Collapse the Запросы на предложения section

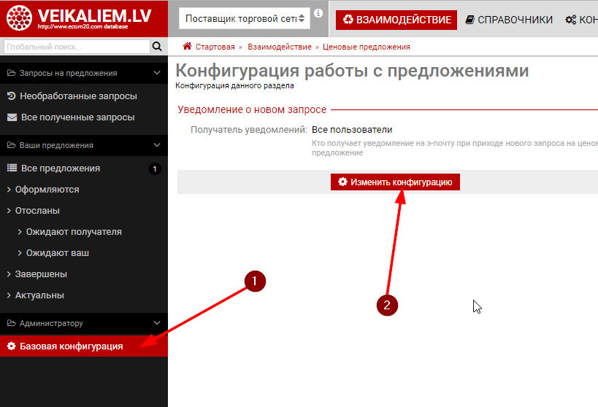point(157,73)
